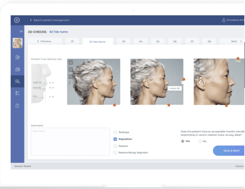The height and width of the screenshot is (189, 245).
Task: Expand the sidebar with double chevron
Action: [21, 31]
